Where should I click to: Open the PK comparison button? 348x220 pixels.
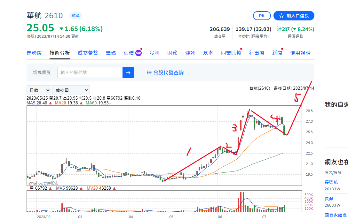262,16
